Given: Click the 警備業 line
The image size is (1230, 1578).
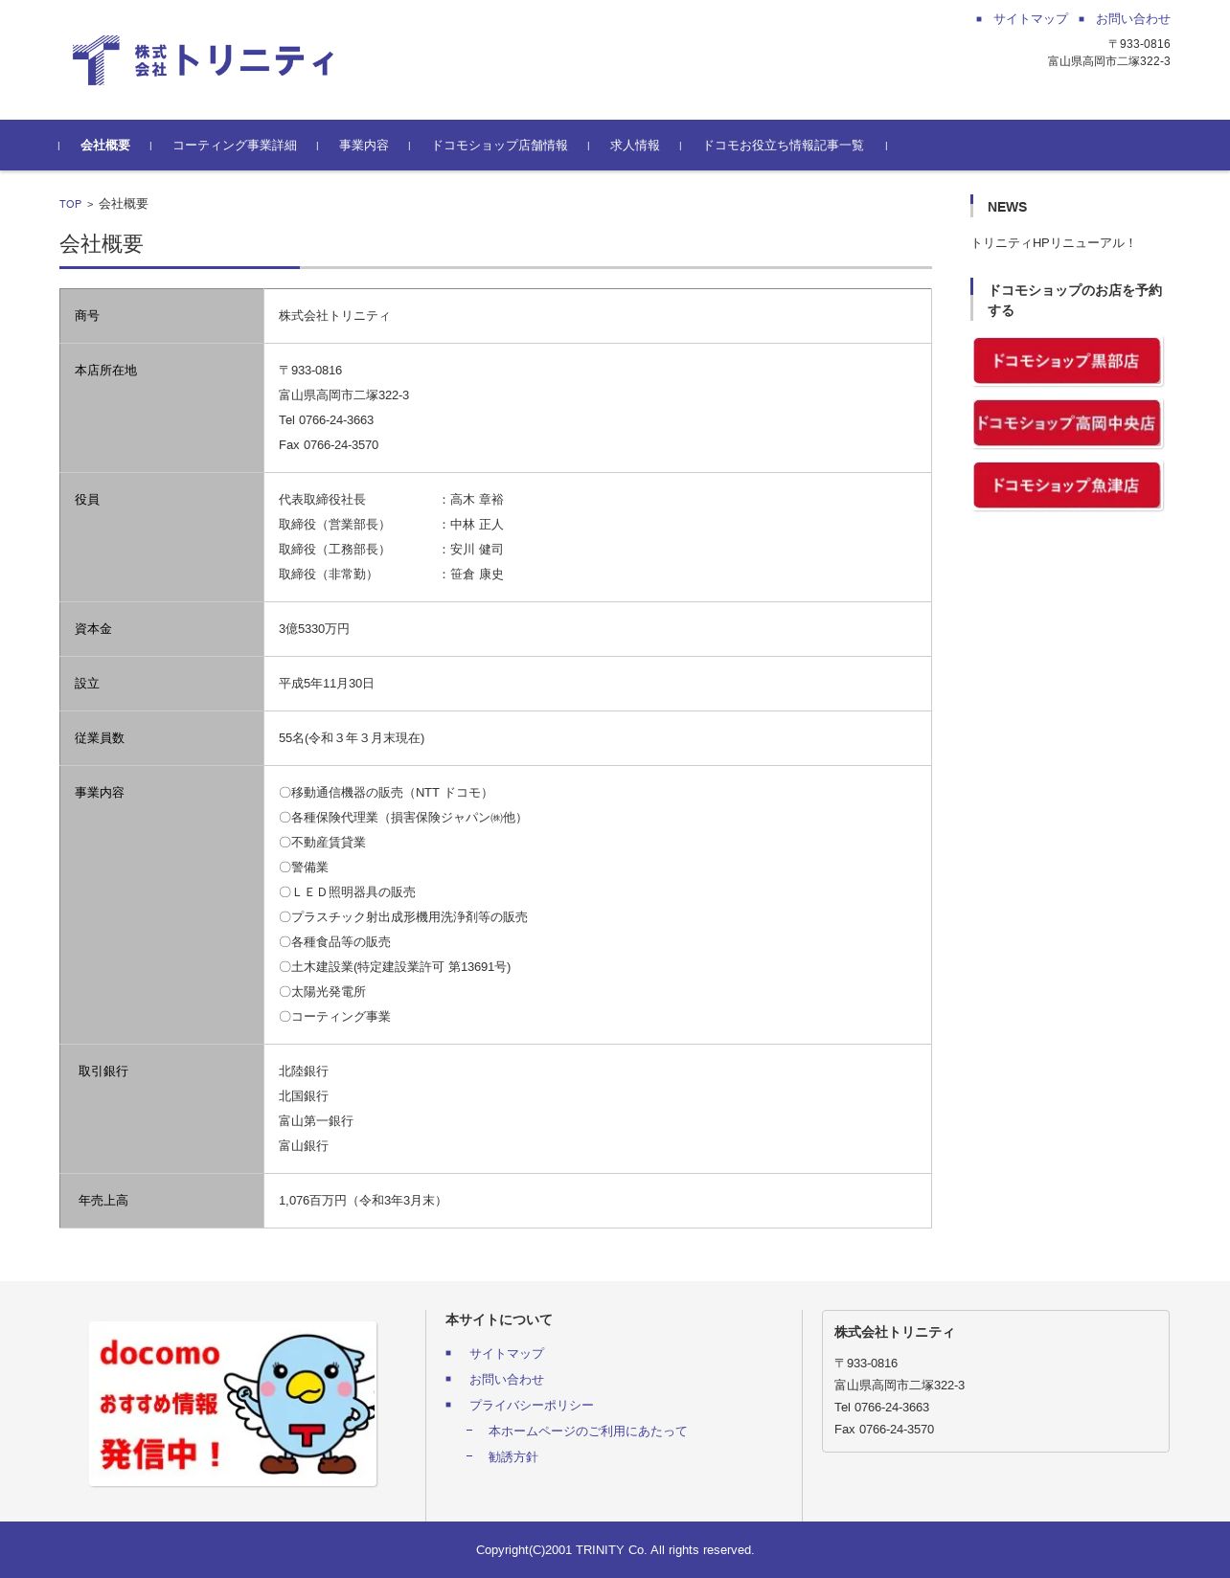Looking at the screenshot, I should pos(304,868).
